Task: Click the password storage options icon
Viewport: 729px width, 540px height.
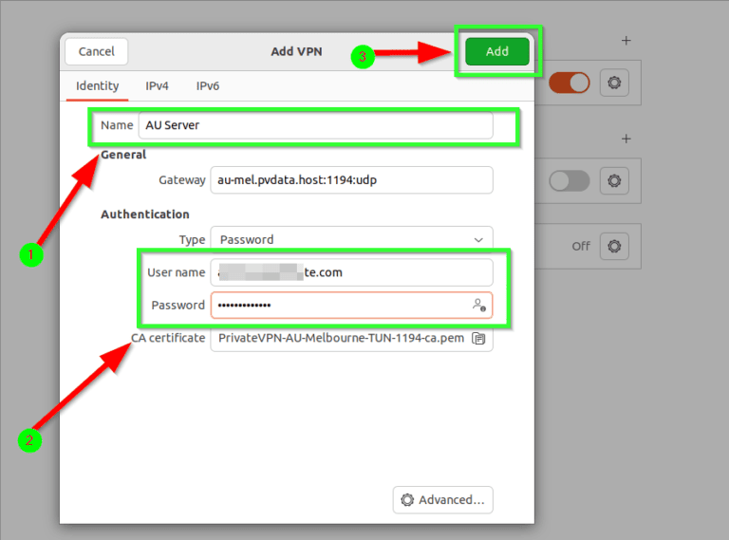Action: 479,306
